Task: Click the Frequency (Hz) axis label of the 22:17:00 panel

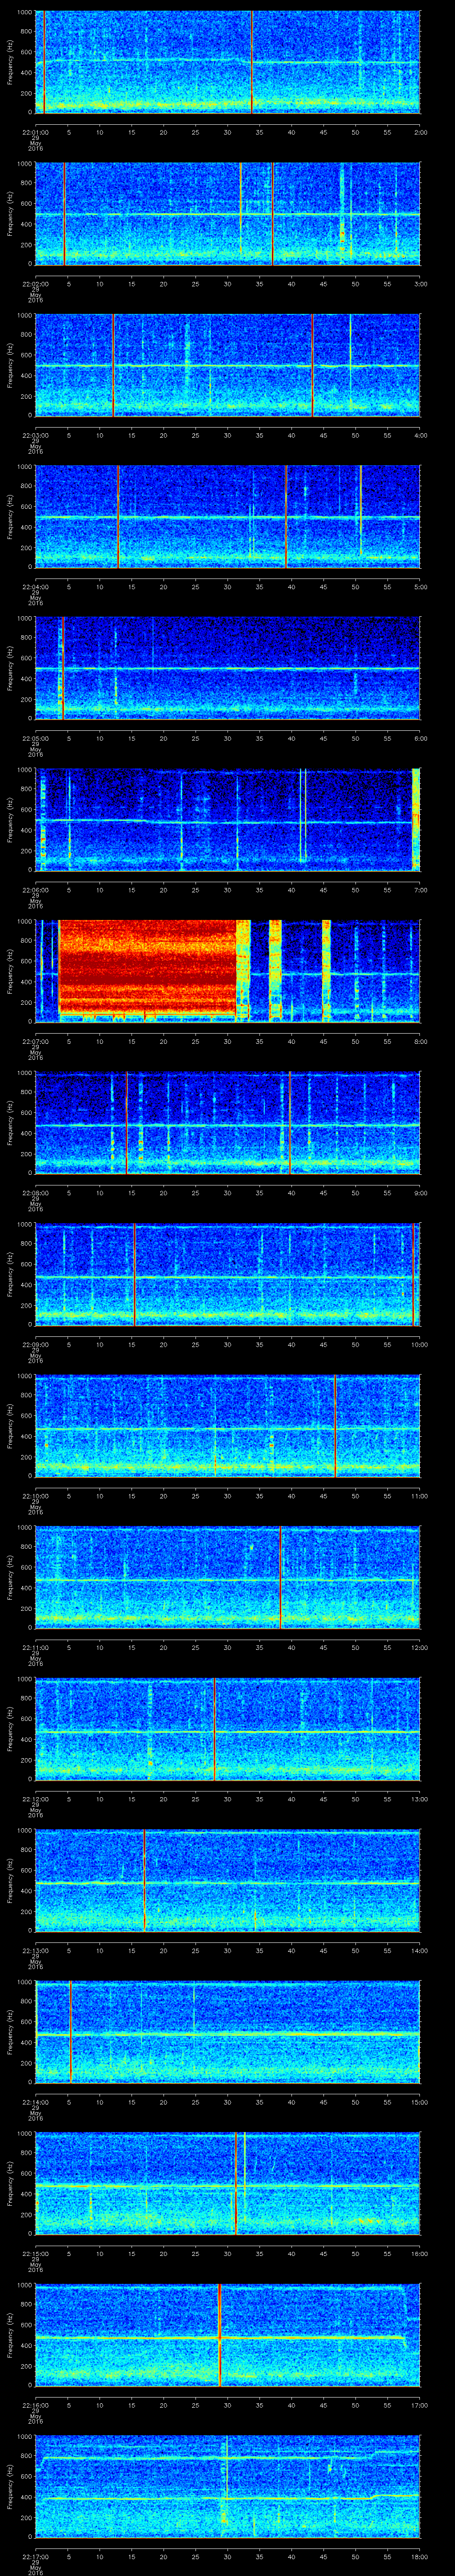Action: pos(10,2487)
